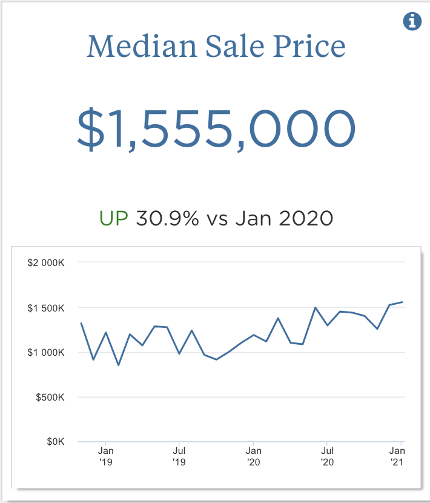Screen dimensions: 430x503
Task: Click the Jan '19 x-axis label
Action: (x=105, y=456)
